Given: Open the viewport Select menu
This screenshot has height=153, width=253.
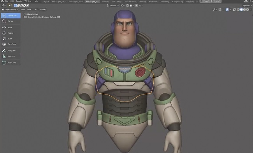Looking at the screenshot, I should pos(30,9).
